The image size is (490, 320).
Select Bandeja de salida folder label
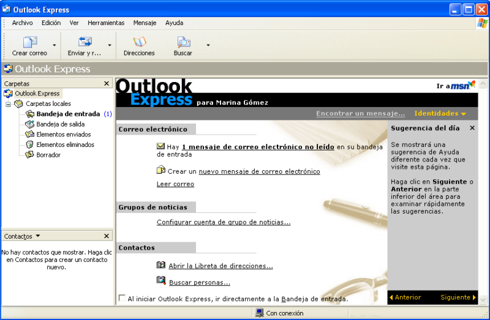click(61, 124)
